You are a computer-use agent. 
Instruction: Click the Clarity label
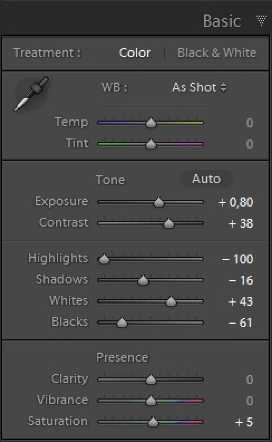tap(69, 379)
